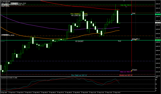Click the green 1631.49 price tag on axis
161x94 pixels.
[x=158, y=40]
